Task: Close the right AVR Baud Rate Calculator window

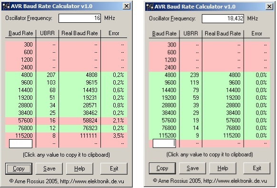Action: point(269,7)
